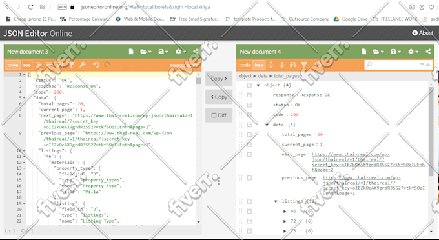
Task: Sort contents in the right tree
Action: click(293, 65)
